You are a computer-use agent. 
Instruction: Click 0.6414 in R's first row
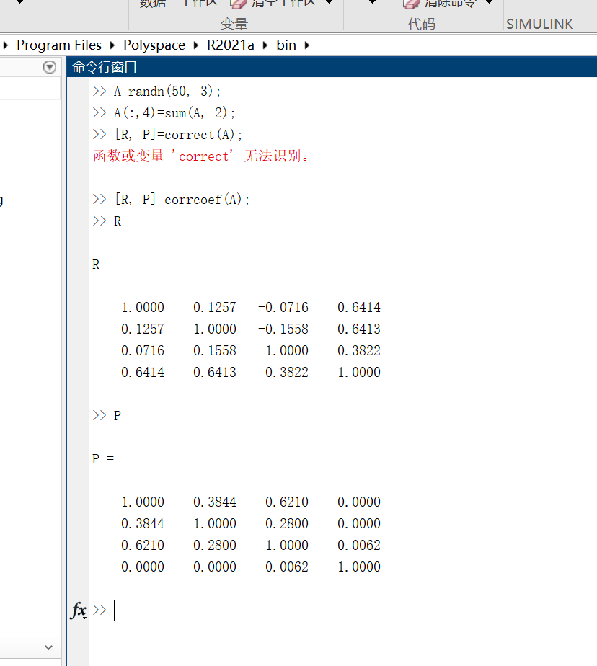coord(359,307)
